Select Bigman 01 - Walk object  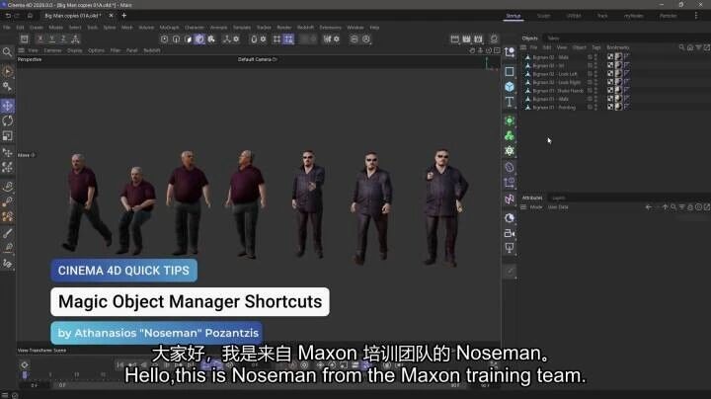coord(550,99)
